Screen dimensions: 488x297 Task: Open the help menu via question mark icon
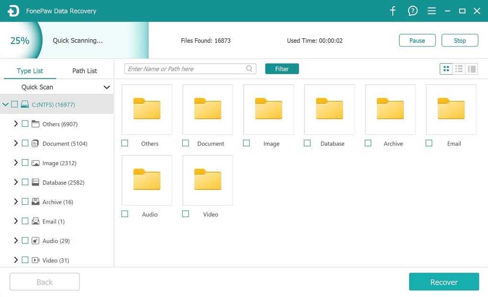pos(412,11)
